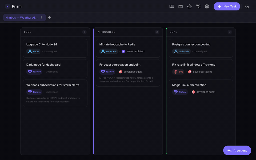The height and width of the screenshot is (160, 256).
Task: Open Webhook subscriptions for storm alerts card
Action: 55,93
